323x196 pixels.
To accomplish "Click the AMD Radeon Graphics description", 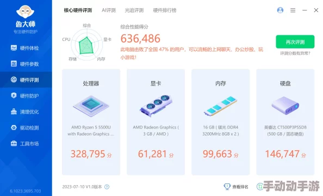I will 156,131.
